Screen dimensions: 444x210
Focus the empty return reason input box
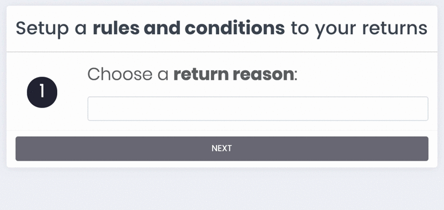(258, 109)
